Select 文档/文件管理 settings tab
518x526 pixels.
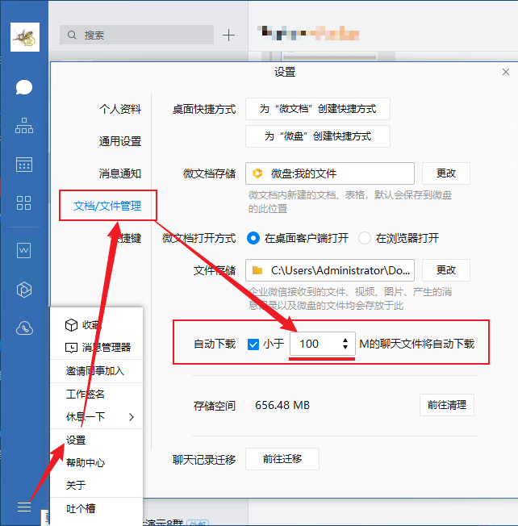(107, 206)
